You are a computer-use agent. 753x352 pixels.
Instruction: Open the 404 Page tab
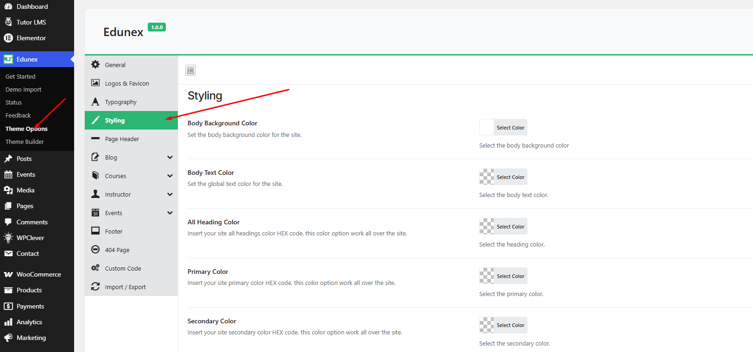point(132,250)
